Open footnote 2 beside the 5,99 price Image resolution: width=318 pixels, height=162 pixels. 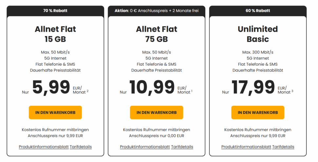point(88,91)
